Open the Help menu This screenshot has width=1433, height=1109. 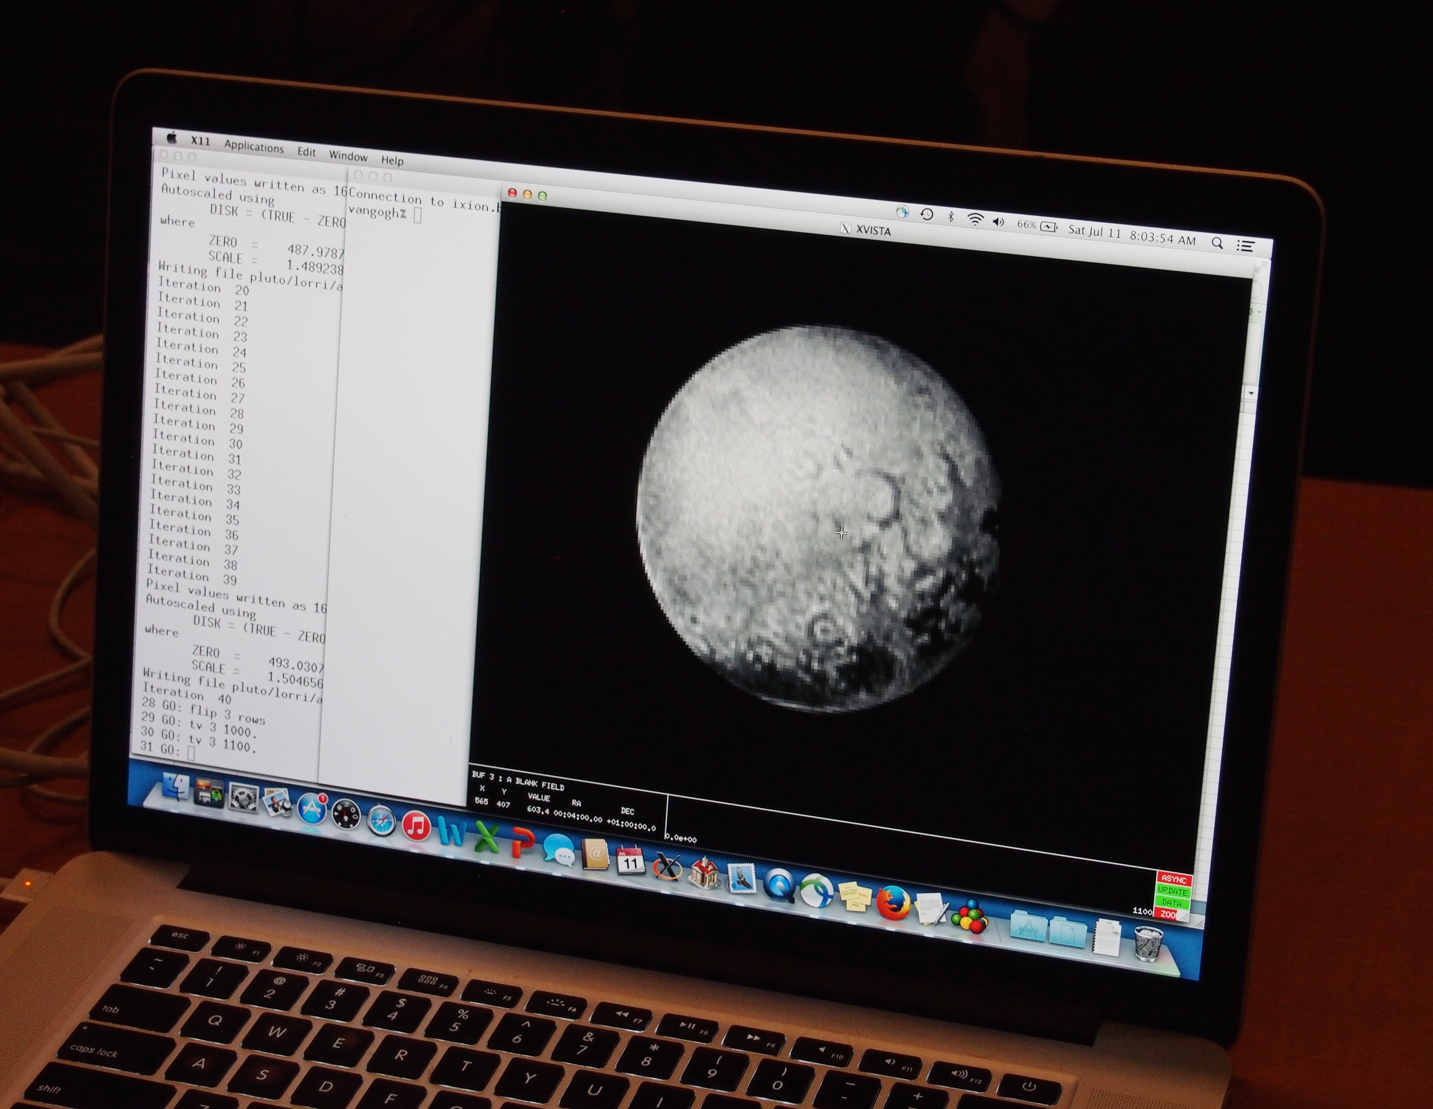click(393, 160)
